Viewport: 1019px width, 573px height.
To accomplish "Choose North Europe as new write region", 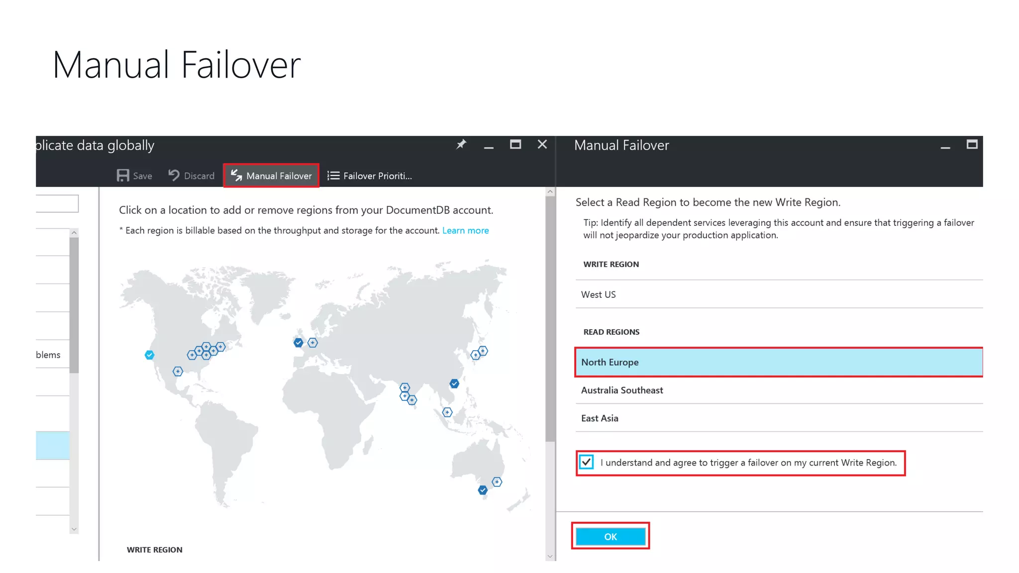I will [779, 362].
